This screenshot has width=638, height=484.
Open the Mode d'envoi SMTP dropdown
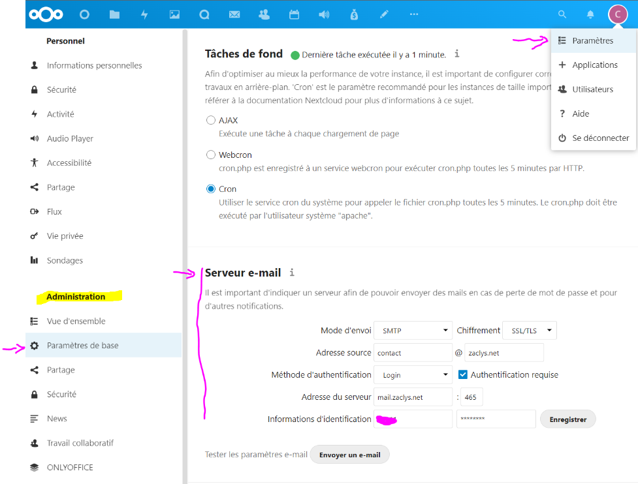pos(413,331)
